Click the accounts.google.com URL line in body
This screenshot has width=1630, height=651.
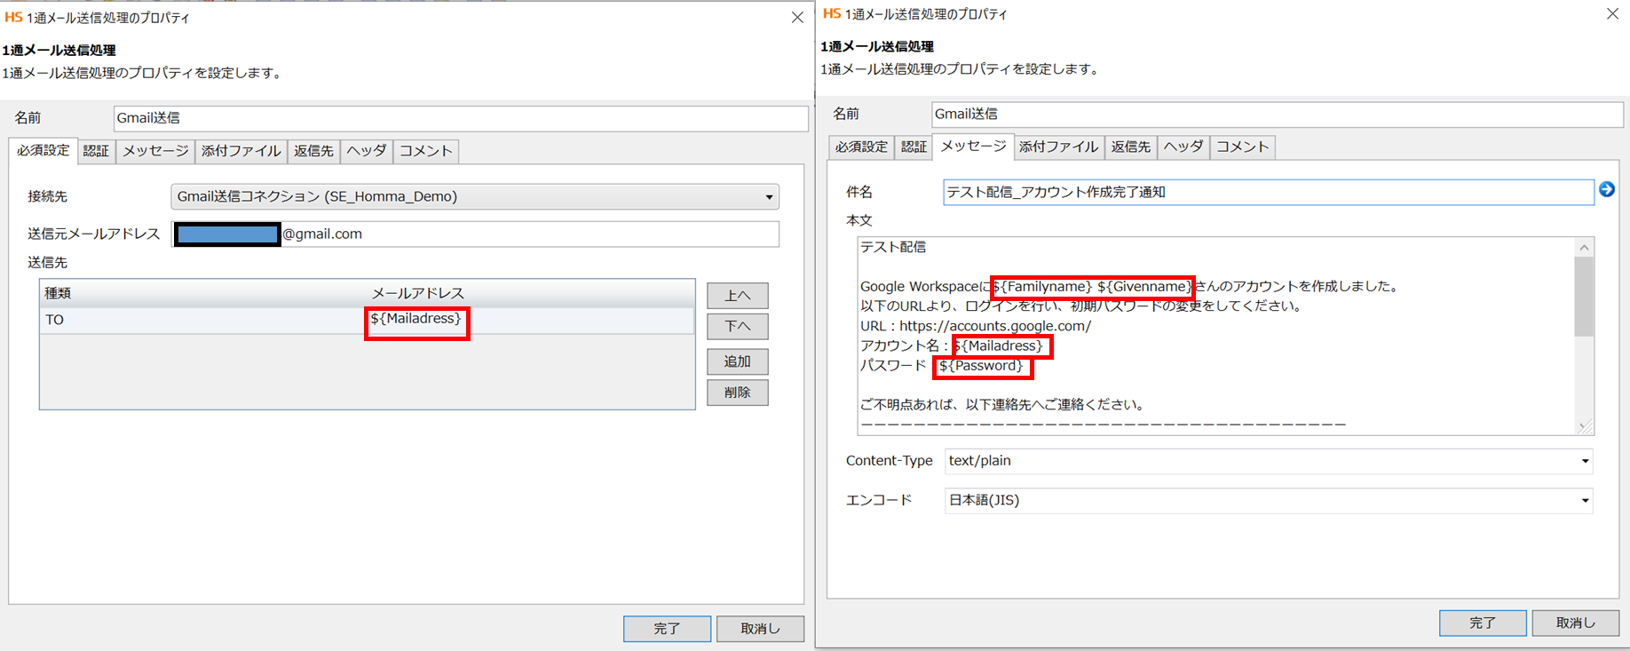tap(976, 326)
